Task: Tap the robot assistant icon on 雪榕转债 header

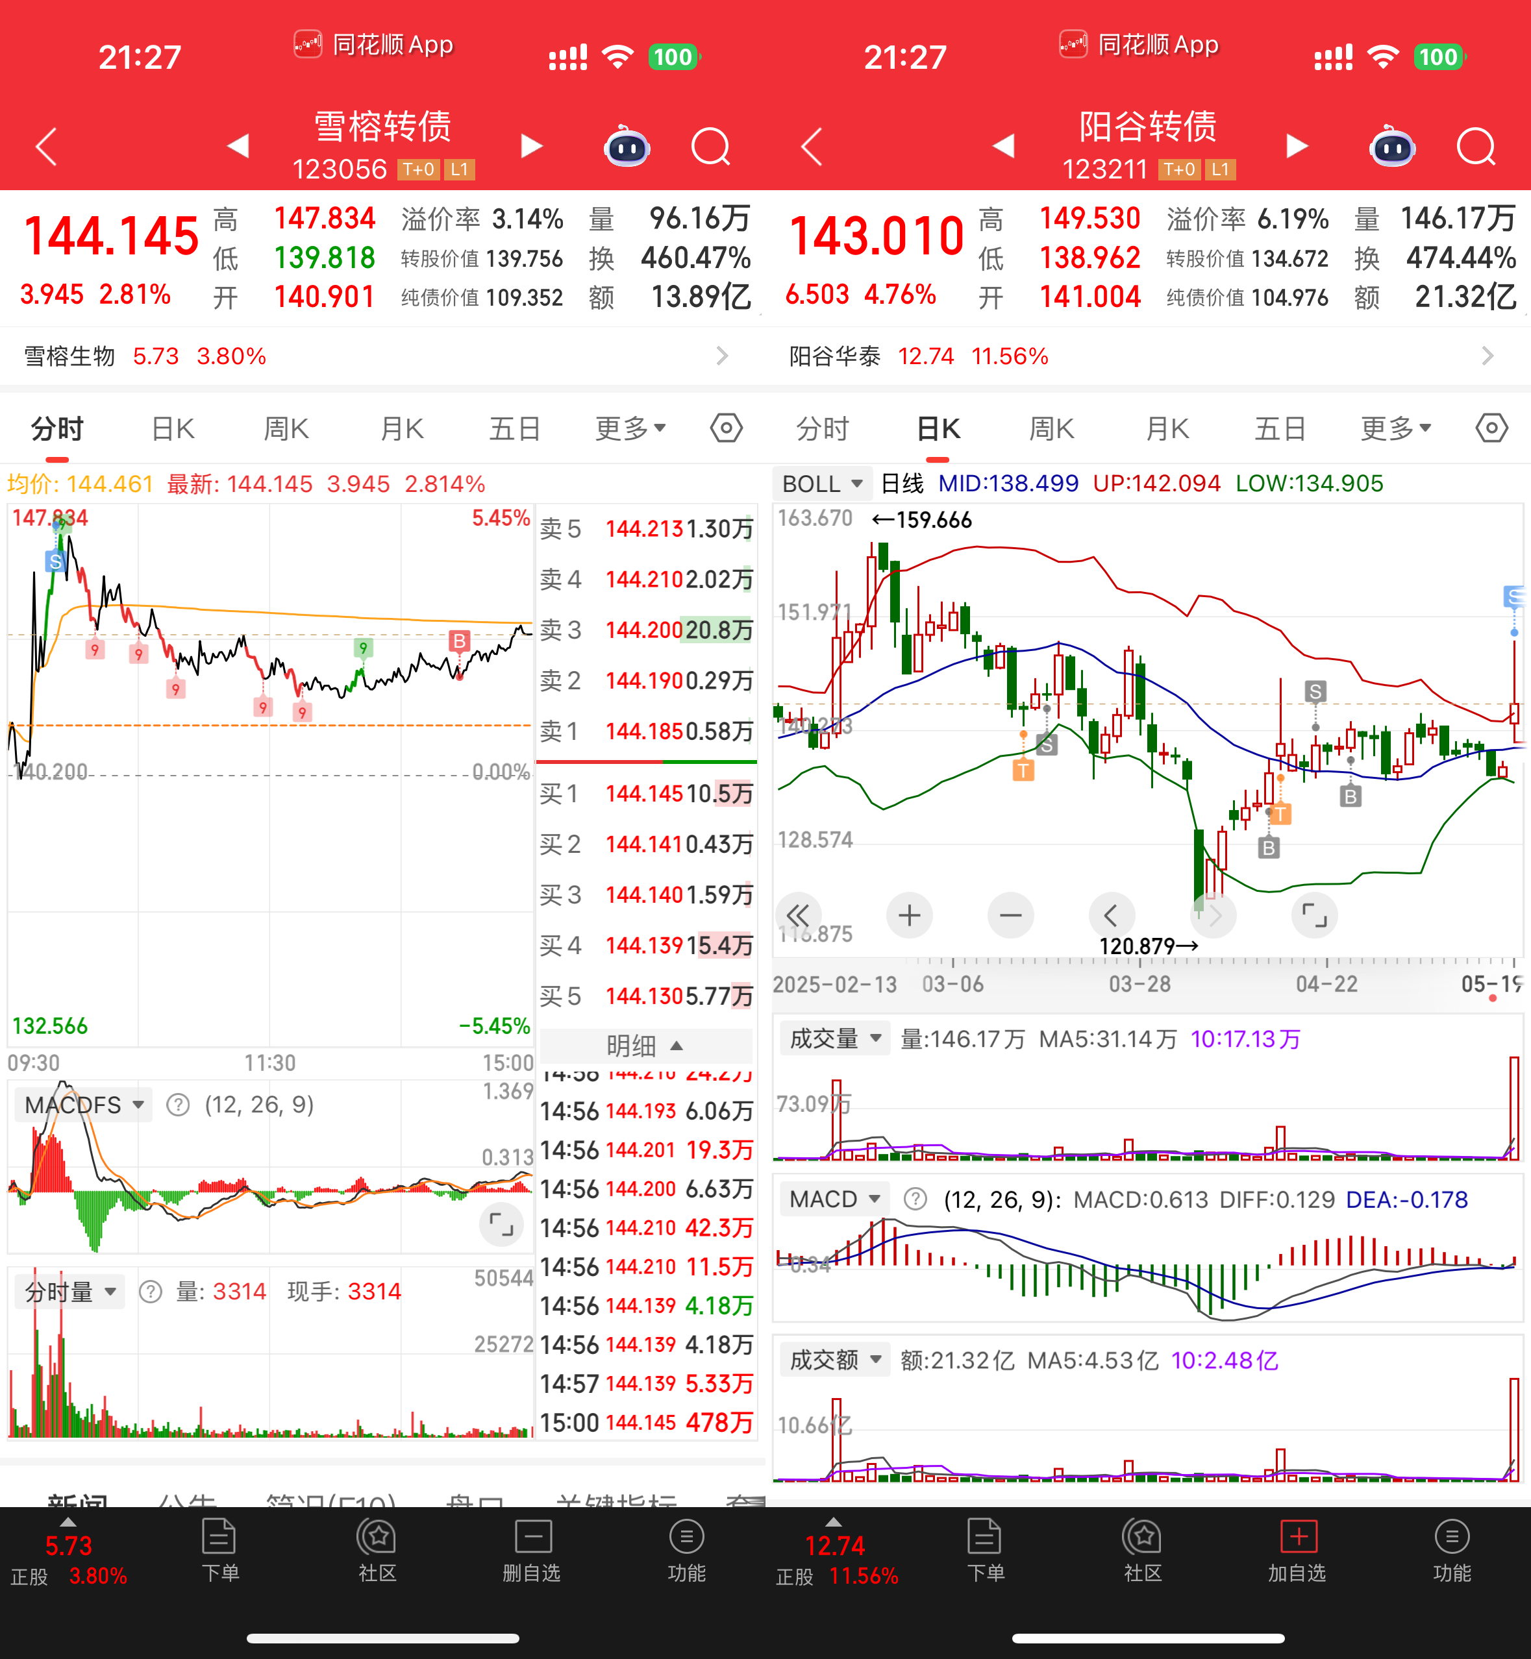Action: [627, 148]
